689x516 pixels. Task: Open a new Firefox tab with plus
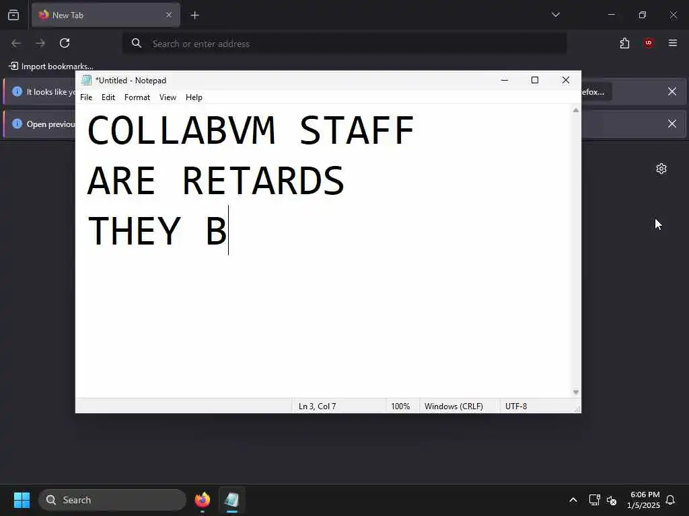[x=194, y=15]
